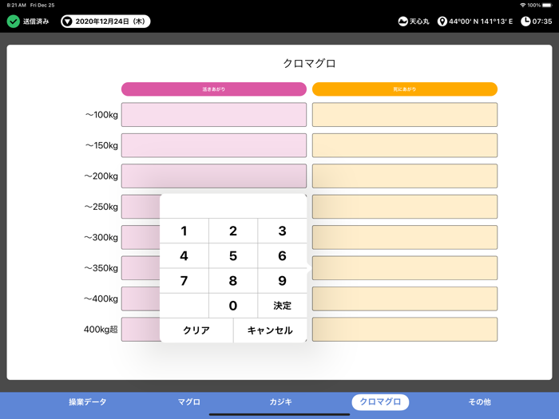Tap the pink field for 400kg超

point(141,329)
